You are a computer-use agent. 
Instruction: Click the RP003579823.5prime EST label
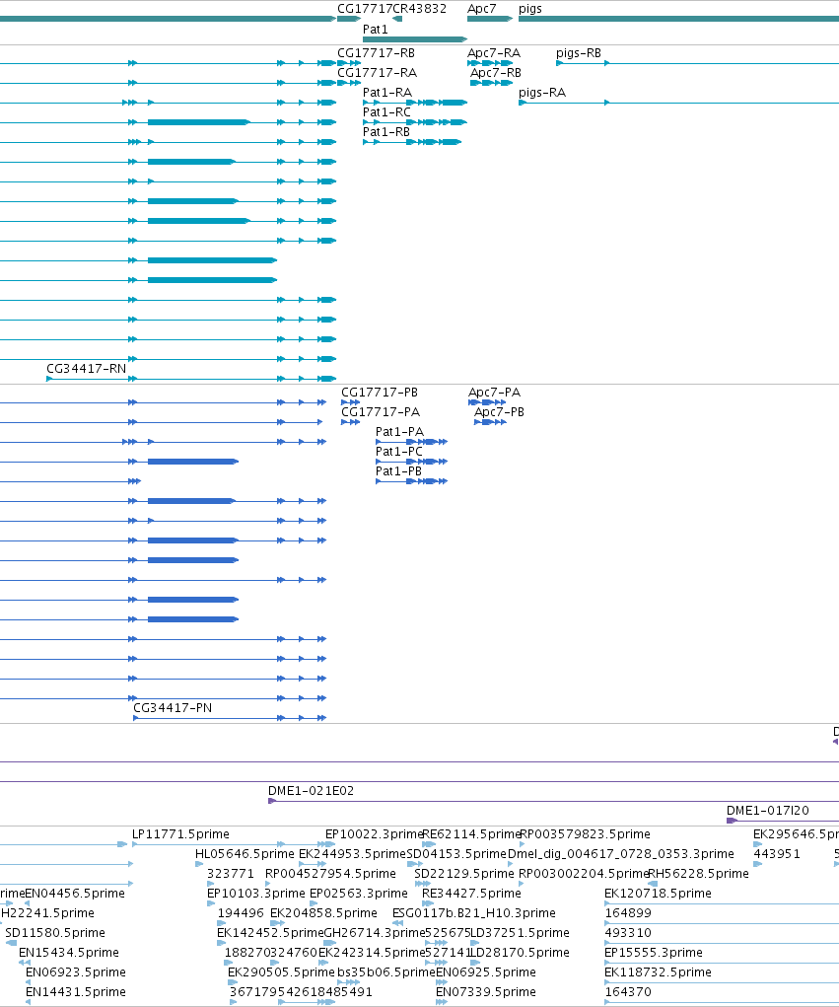[x=585, y=834]
